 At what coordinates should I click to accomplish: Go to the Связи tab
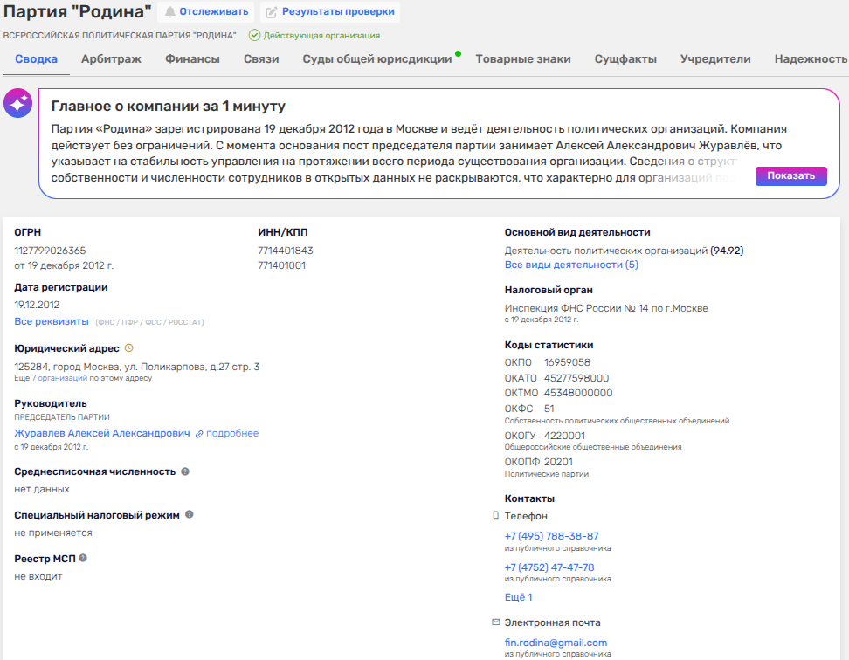tap(261, 59)
